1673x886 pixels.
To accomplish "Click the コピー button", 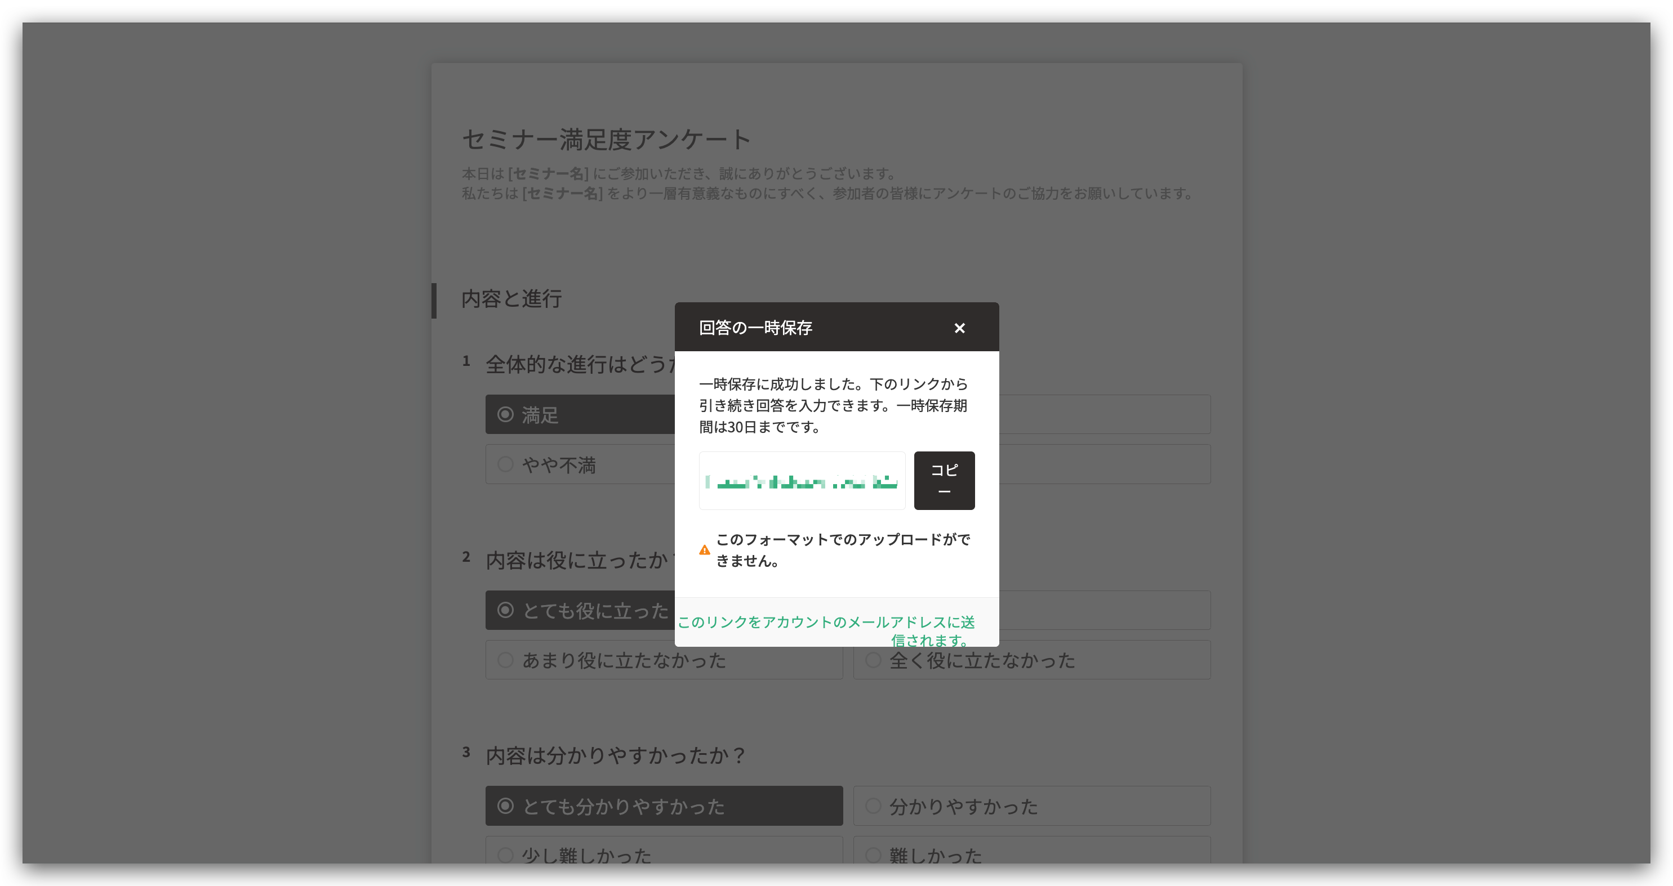I will [x=944, y=480].
